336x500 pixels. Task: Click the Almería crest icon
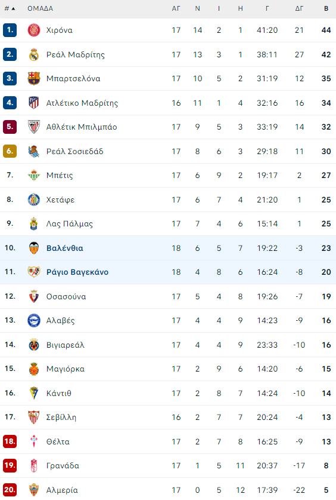[34, 490]
